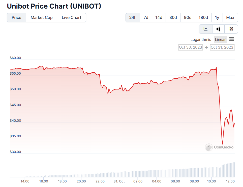Screen dimensions: 243x187
Task: Select the 30d range
Action: click(x=173, y=17)
